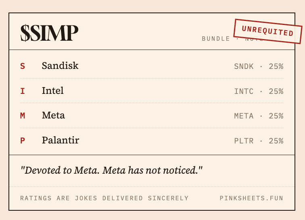
Task: Click the UNREQUITED red stamp
Action: pyautogui.click(x=268, y=31)
